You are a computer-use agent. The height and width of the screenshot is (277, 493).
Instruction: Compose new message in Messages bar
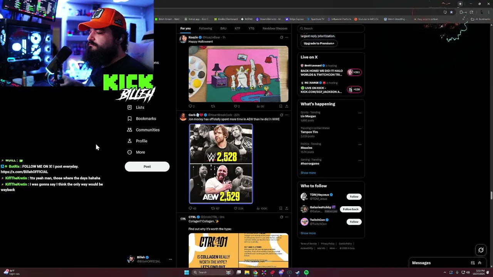point(473,263)
